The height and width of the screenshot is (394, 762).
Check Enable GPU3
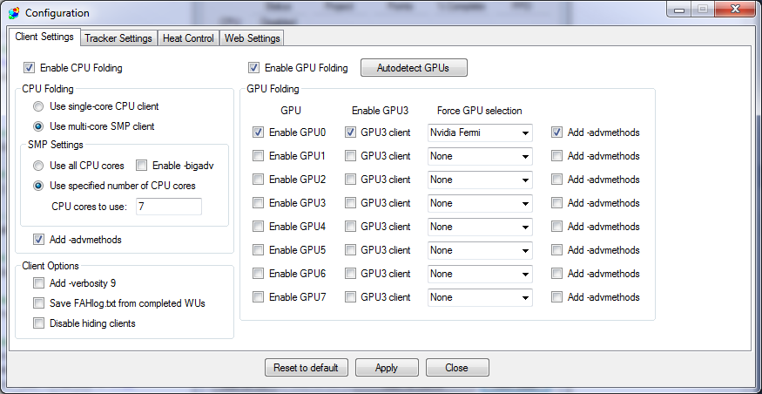[259, 203]
